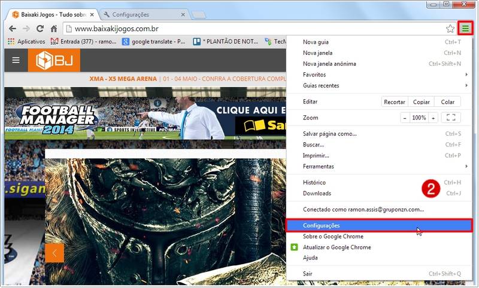The image size is (479, 288).
Task: Select Buscar... menu item
Action: click(379, 145)
